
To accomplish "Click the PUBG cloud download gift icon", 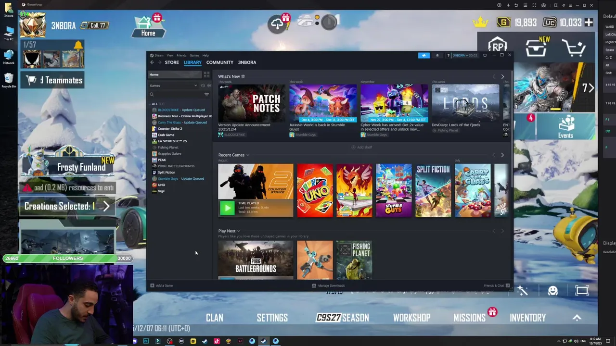I will coord(278,24).
